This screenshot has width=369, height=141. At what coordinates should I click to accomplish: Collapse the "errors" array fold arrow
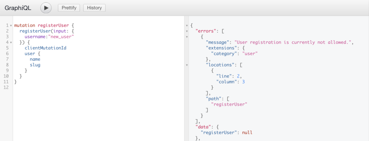click(x=187, y=31)
